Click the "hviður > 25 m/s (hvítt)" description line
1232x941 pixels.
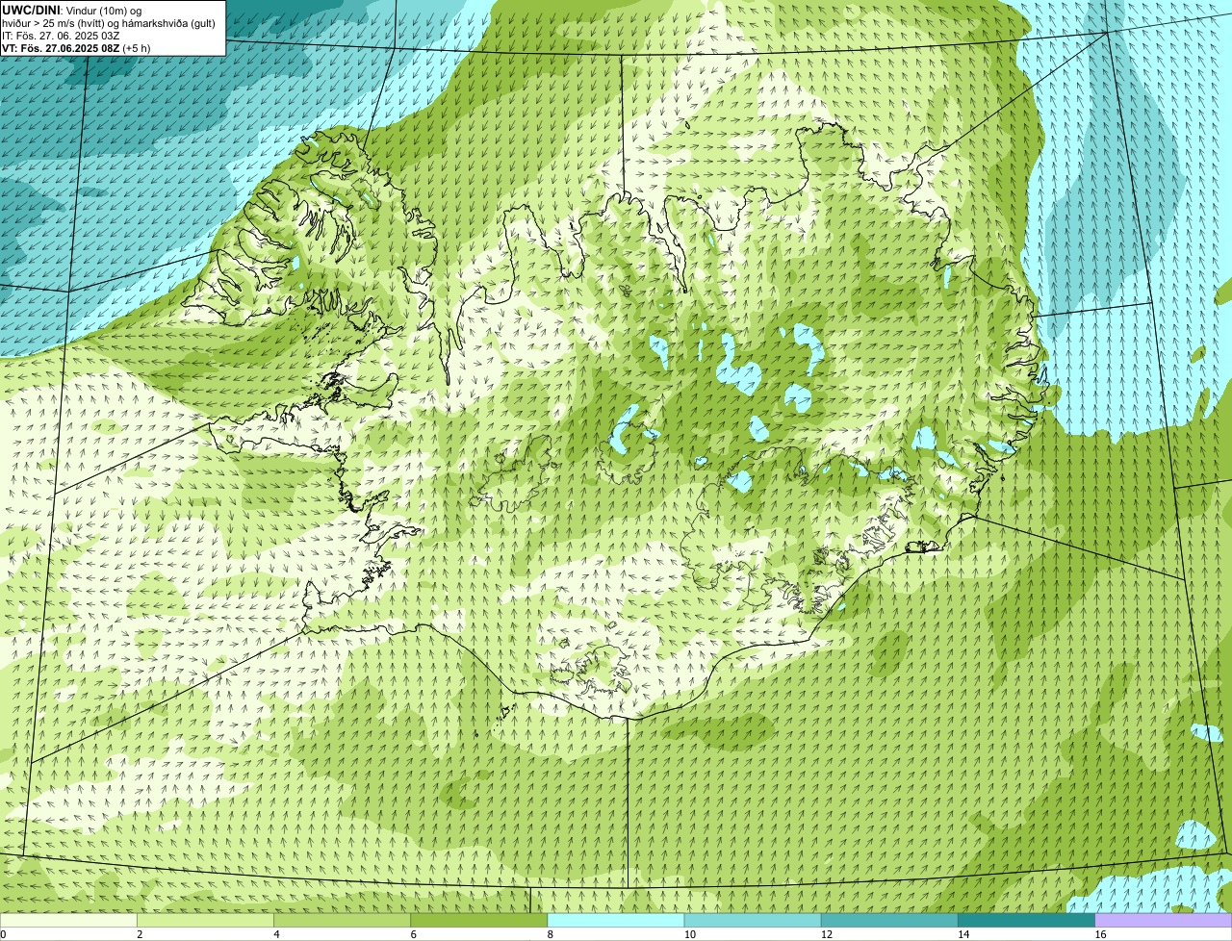(x=109, y=23)
